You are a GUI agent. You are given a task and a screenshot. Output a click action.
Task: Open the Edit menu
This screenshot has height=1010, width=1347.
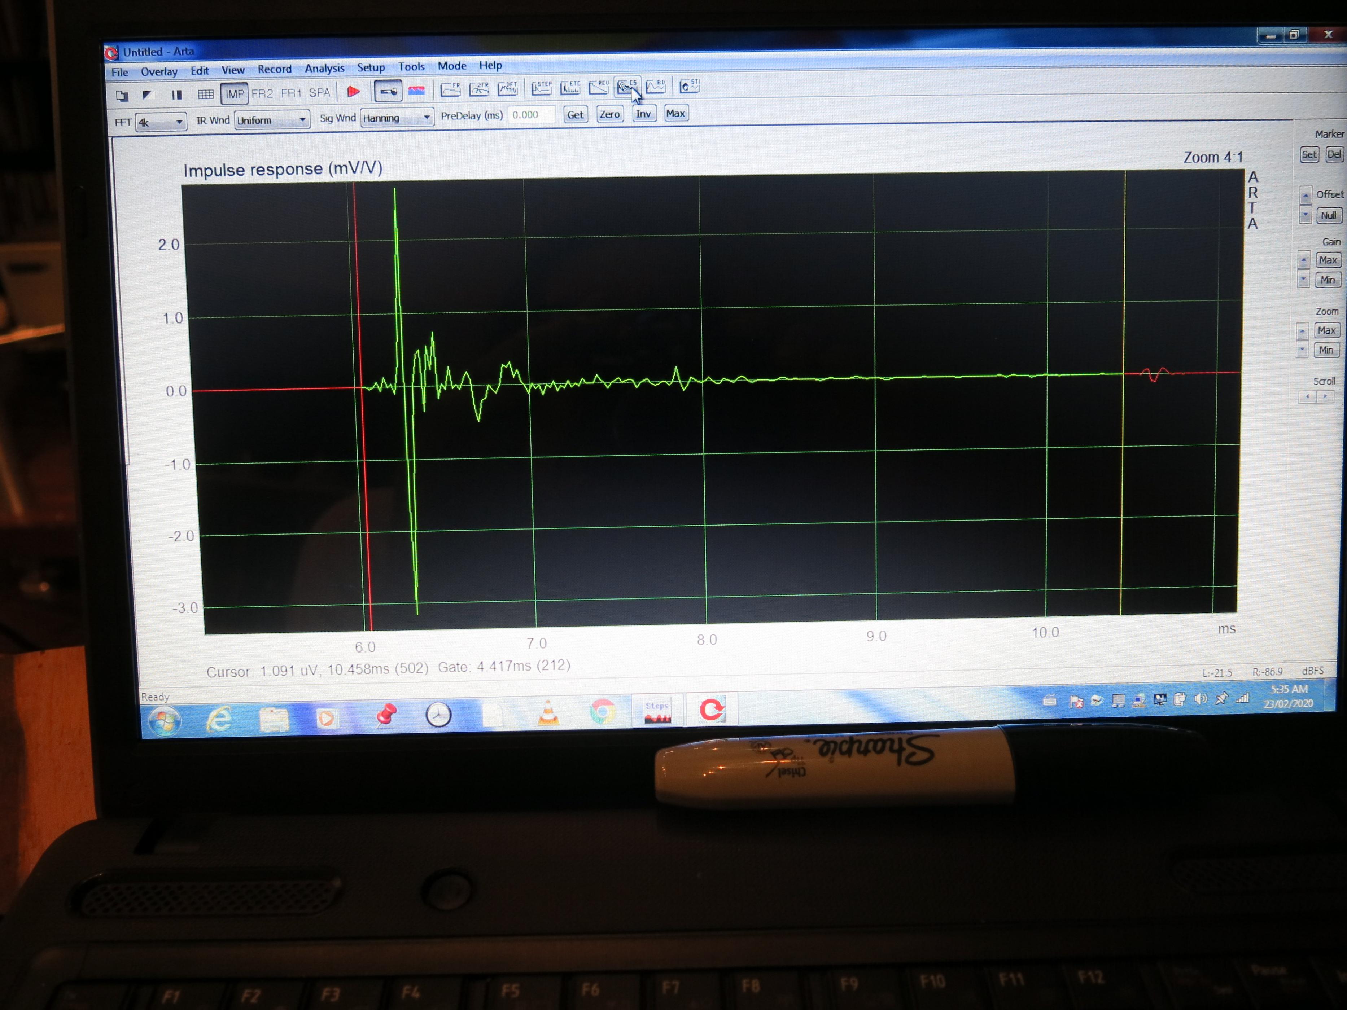(x=200, y=71)
